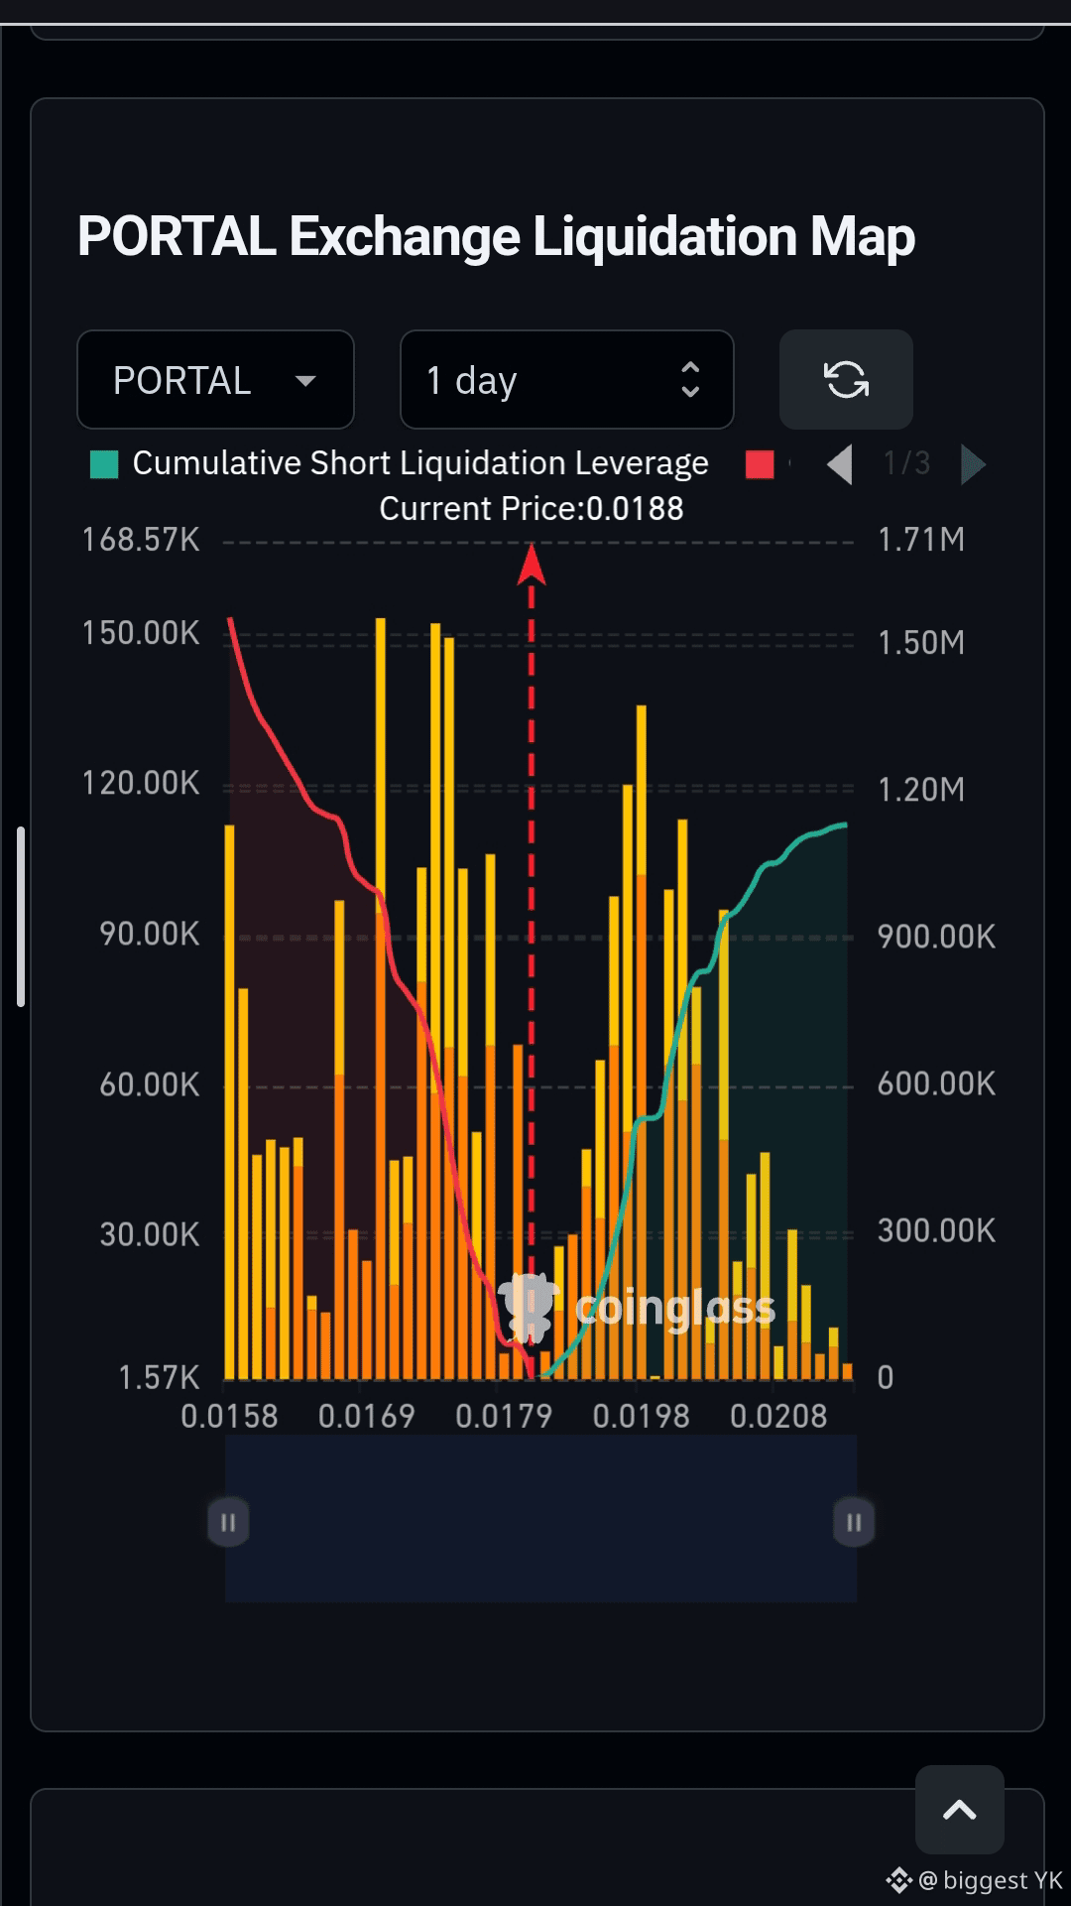
Task: Click the 0.0179 x-axis price label
Action: coord(504,1416)
